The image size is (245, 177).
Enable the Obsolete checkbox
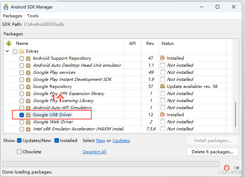click(x=19, y=152)
